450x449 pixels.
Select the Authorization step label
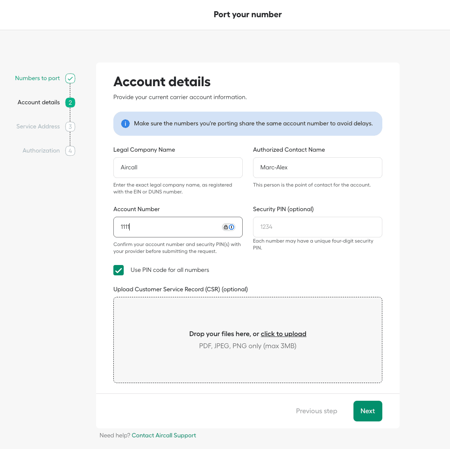click(x=41, y=151)
